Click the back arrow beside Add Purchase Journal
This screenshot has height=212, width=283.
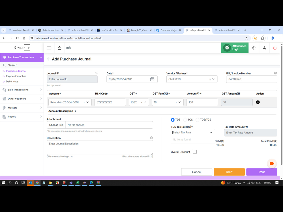(x=49, y=59)
